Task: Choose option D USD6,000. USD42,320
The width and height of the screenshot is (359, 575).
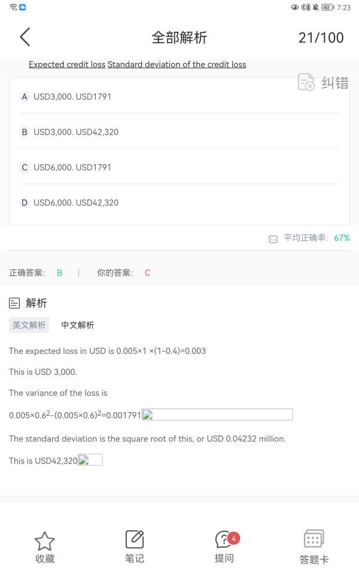Action: 76,202
